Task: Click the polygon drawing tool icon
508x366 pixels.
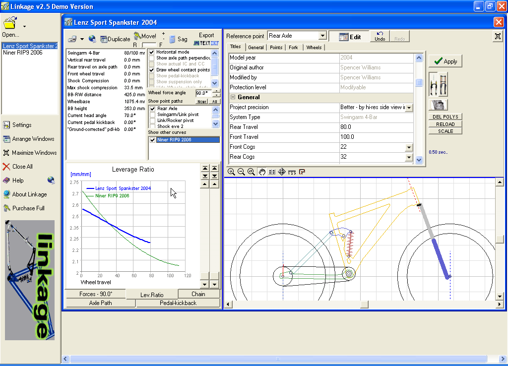Action: (x=302, y=172)
